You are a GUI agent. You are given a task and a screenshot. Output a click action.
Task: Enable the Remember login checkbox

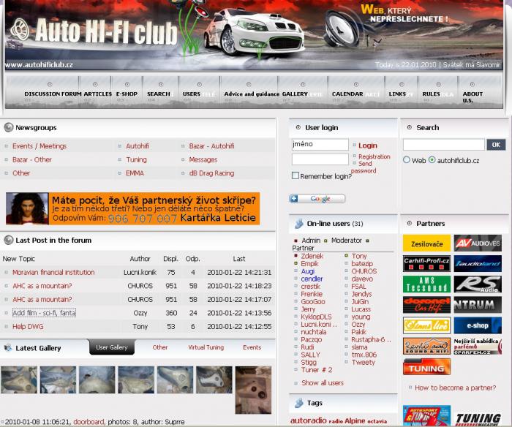tap(295, 176)
